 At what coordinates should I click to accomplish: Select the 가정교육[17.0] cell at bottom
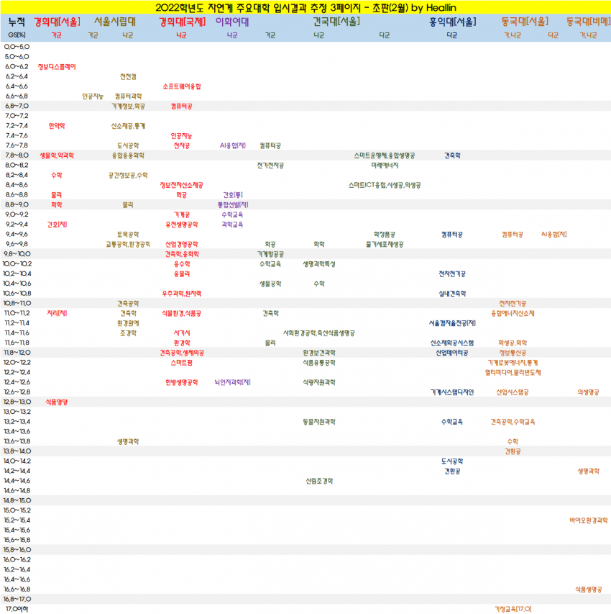click(513, 609)
